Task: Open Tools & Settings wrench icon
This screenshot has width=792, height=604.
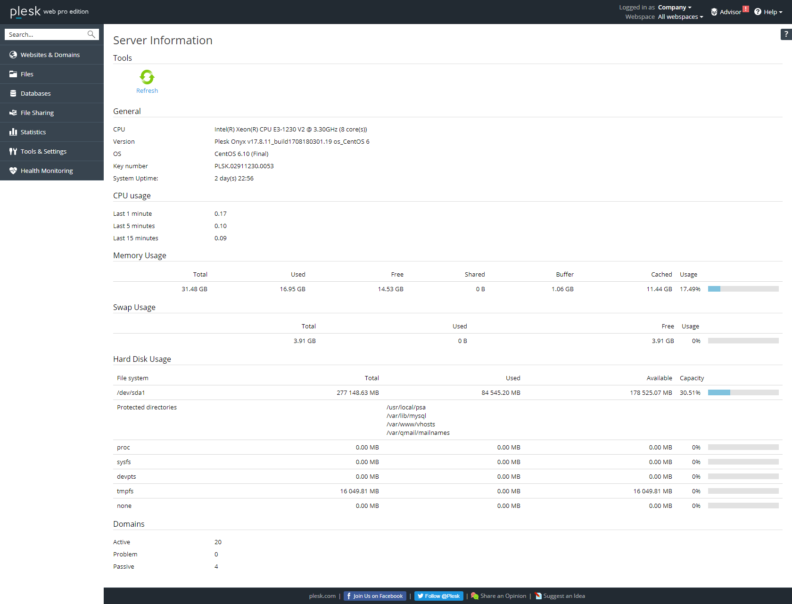Action: click(x=13, y=151)
